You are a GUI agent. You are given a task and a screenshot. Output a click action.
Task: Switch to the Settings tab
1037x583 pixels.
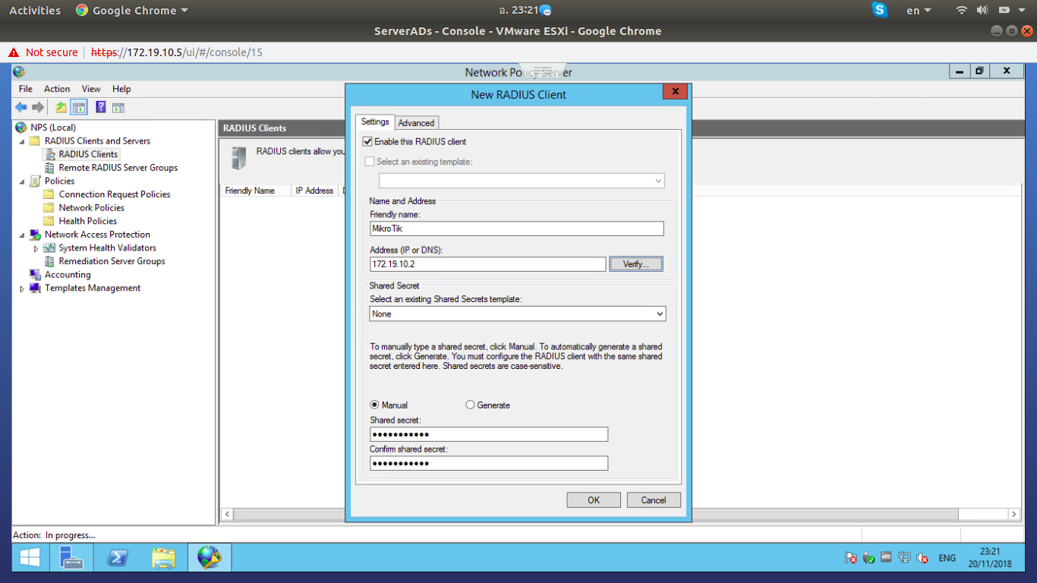point(375,122)
